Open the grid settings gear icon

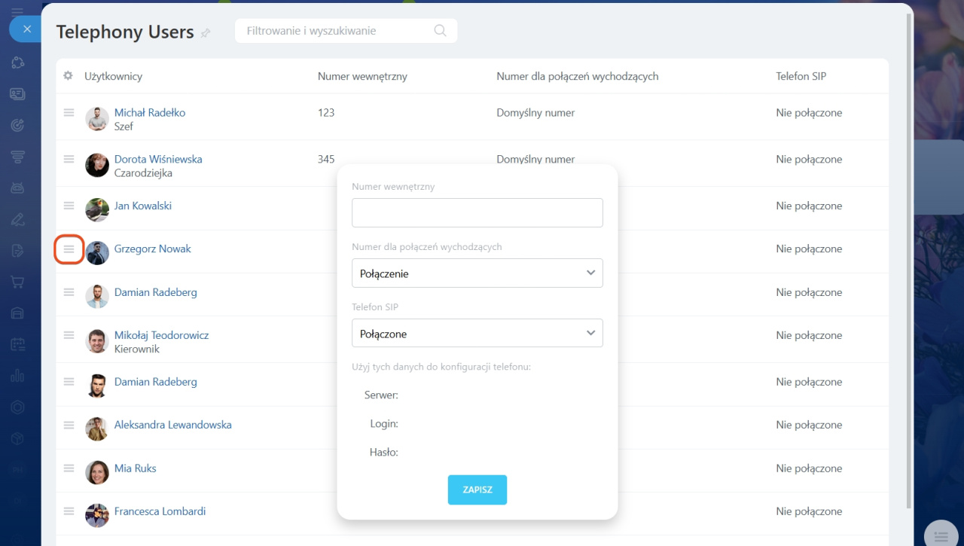click(68, 76)
